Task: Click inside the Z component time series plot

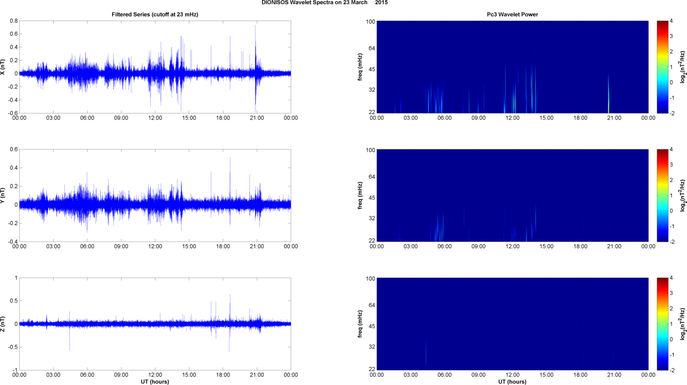Action: [x=155, y=324]
